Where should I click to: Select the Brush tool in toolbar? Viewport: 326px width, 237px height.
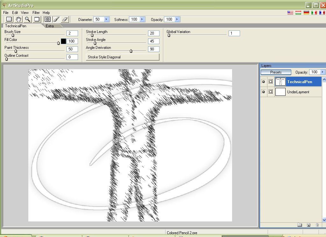click(x=56, y=19)
